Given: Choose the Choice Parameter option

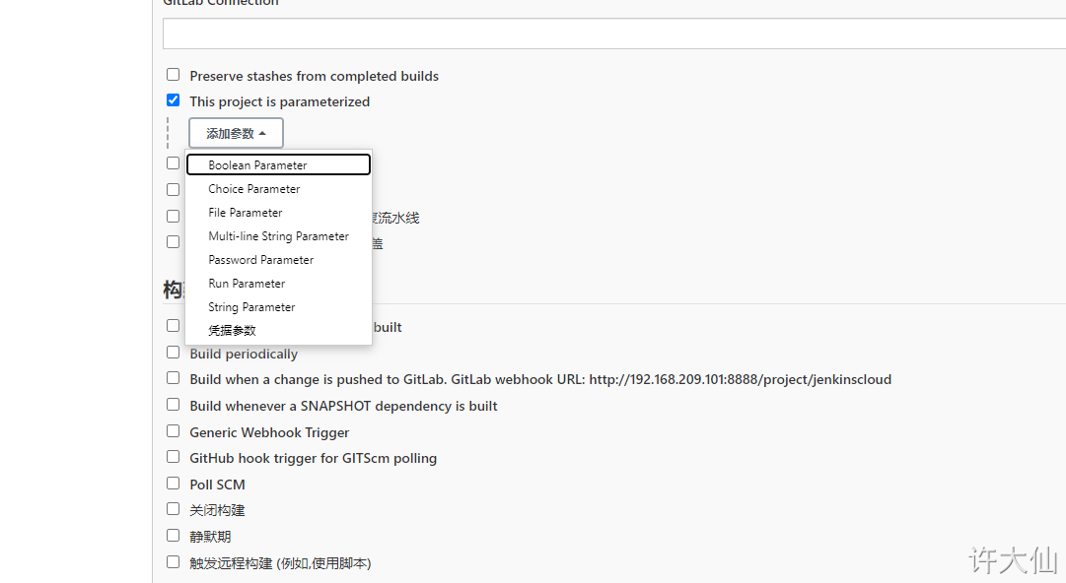Looking at the screenshot, I should (x=279, y=189).
